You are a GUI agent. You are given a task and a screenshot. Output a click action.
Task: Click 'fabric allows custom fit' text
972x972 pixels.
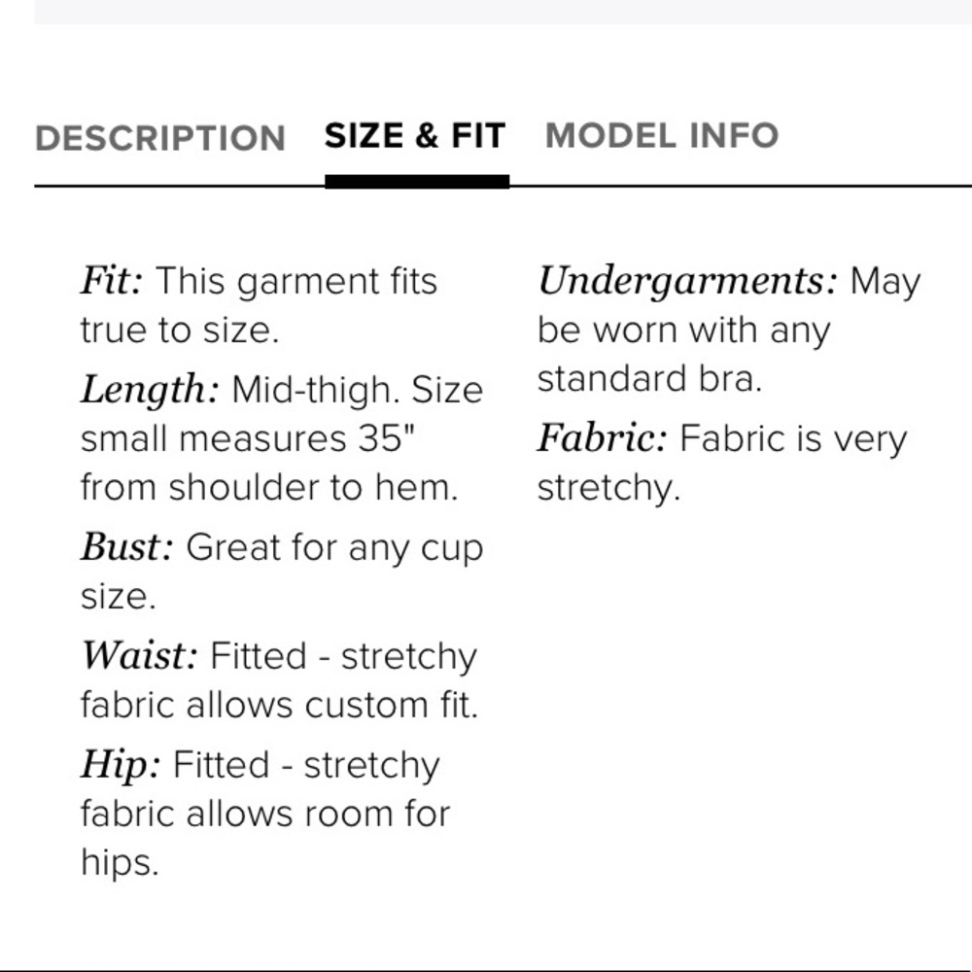279,705
